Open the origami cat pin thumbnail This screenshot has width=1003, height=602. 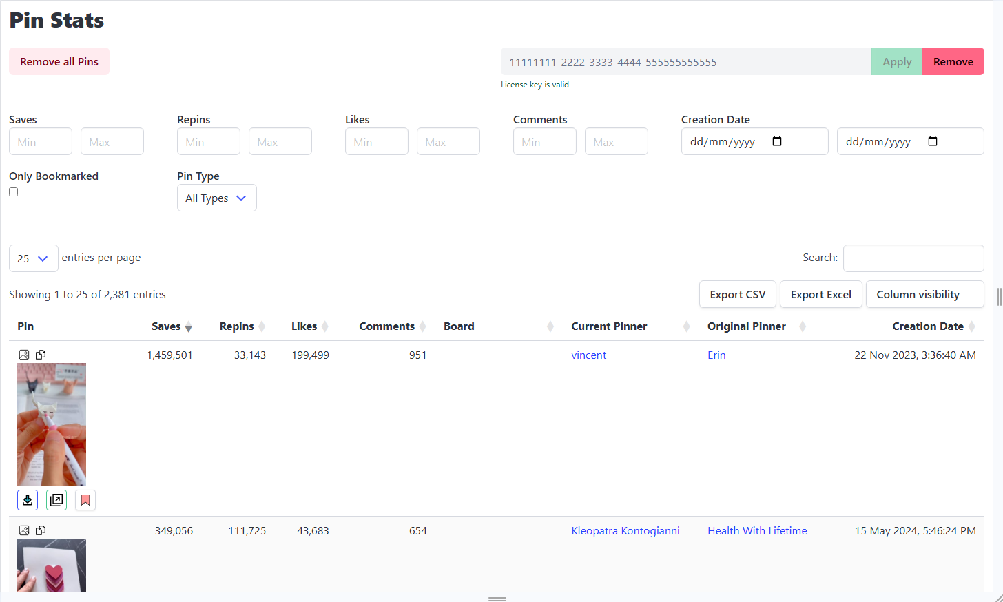(52, 424)
